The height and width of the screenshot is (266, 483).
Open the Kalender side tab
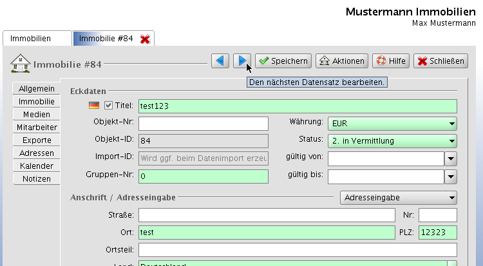tap(36, 166)
